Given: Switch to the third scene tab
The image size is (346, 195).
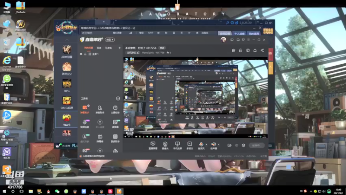Looking at the screenshot, I should tap(109, 48).
